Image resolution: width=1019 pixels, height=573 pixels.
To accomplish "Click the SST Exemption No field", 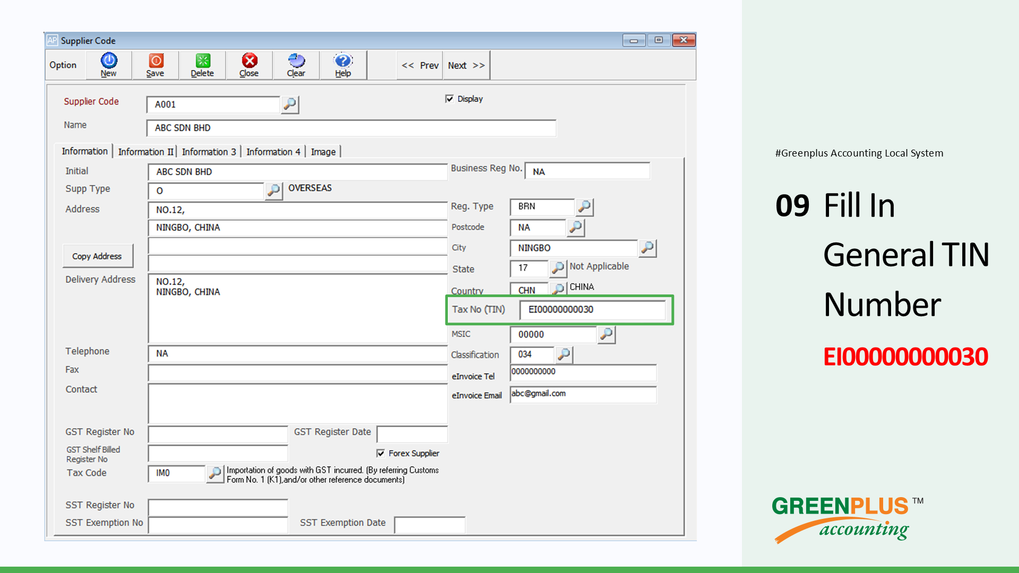I will point(218,525).
